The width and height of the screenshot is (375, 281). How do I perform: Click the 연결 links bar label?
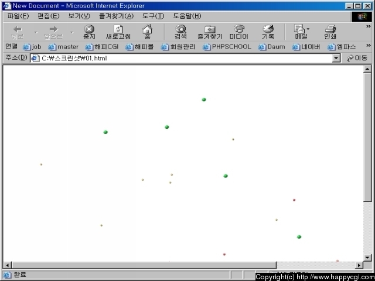coord(12,47)
